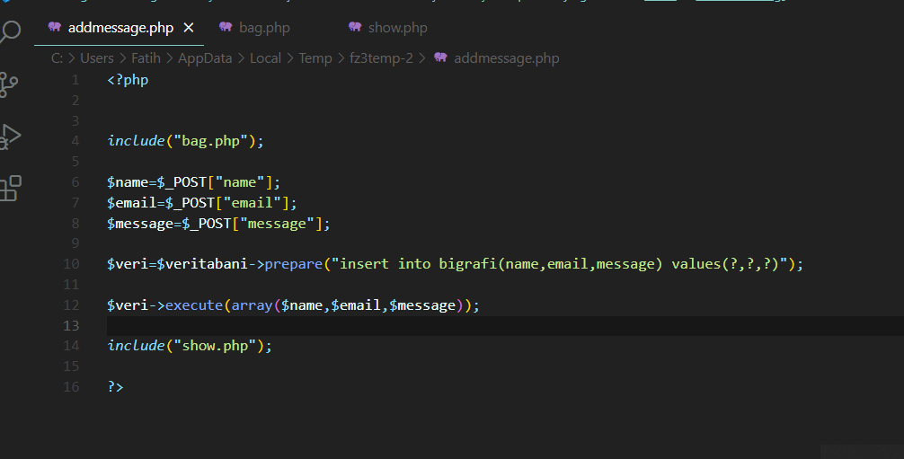Open the Search view in activity bar
The height and width of the screenshot is (459, 904).
click(x=9, y=31)
